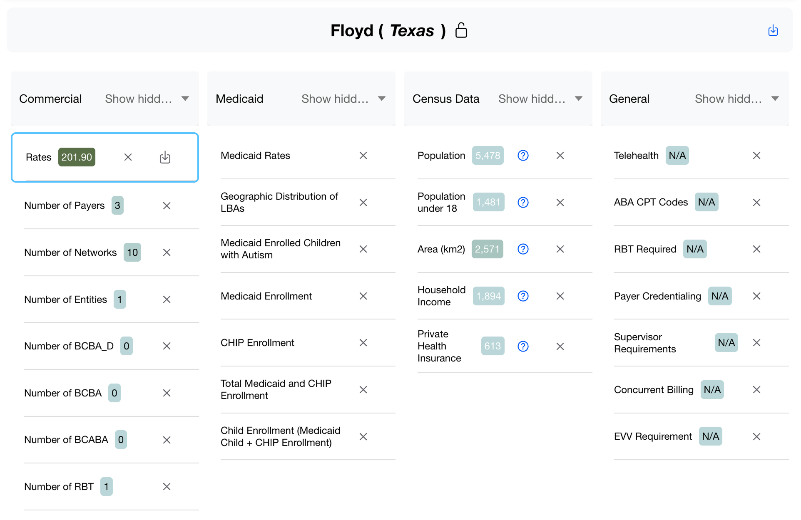801x520 pixels.
Task: Download the Rates data file
Action: (x=165, y=157)
